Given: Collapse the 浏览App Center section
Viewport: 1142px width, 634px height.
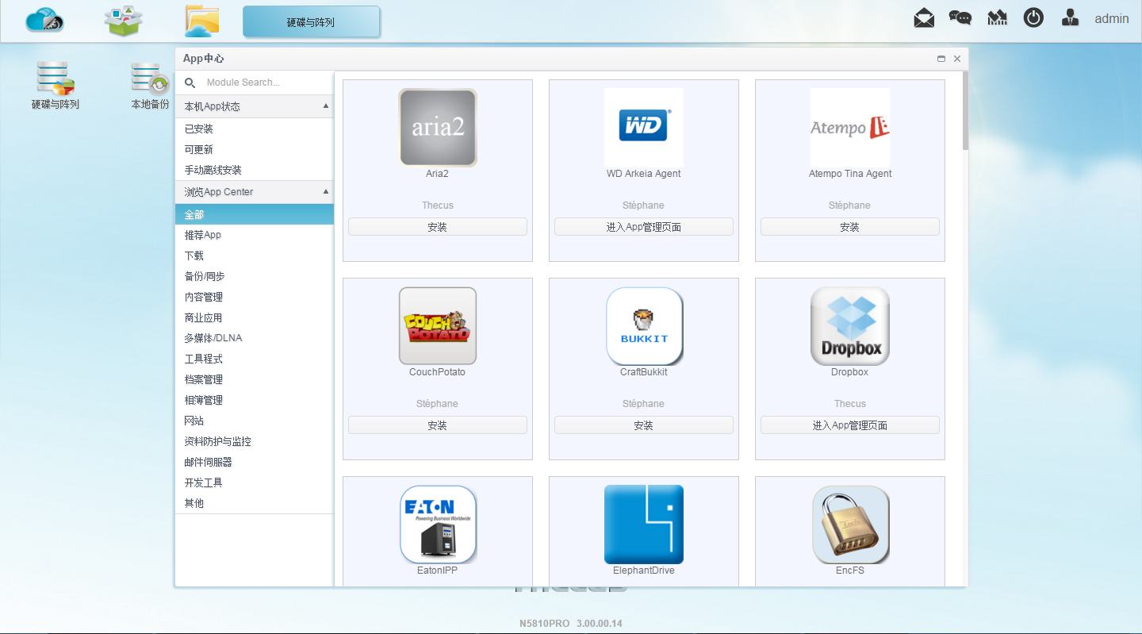Looking at the screenshot, I should 325,192.
